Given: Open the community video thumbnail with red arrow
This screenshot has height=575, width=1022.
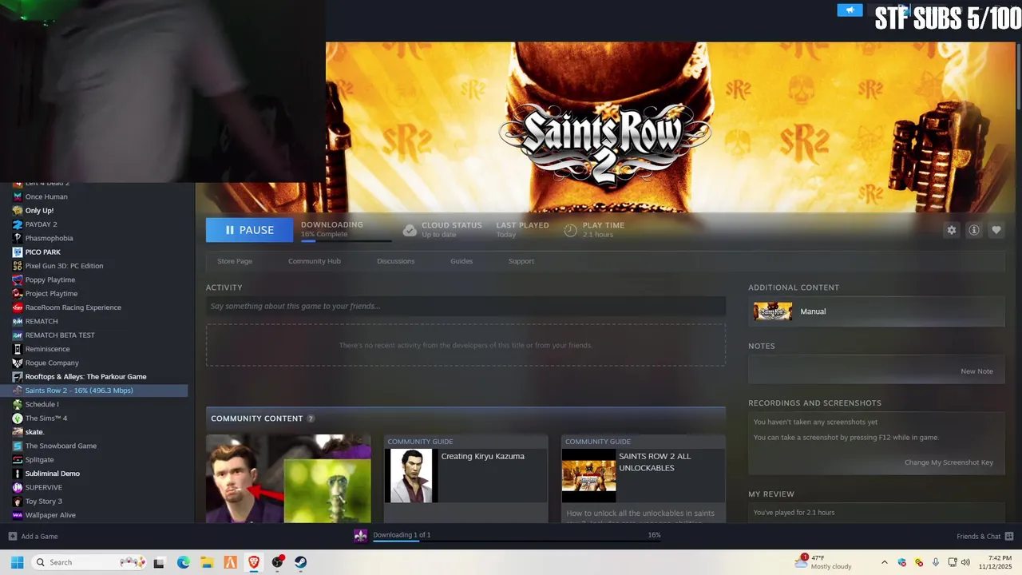Looking at the screenshot, I should coord(288,479).
